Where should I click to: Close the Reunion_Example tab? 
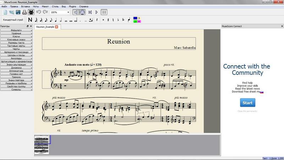point(56,27)
